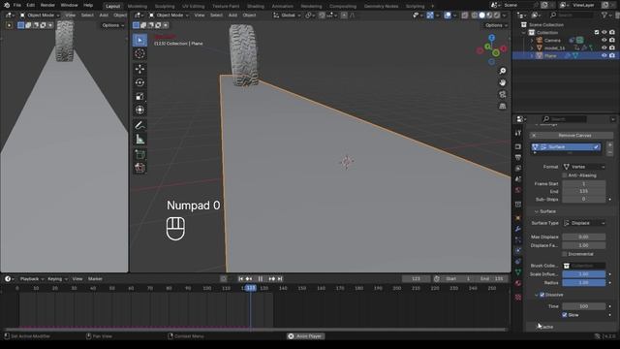
Task: Adjust the Radius slider
Action: (x=583, y=283)
